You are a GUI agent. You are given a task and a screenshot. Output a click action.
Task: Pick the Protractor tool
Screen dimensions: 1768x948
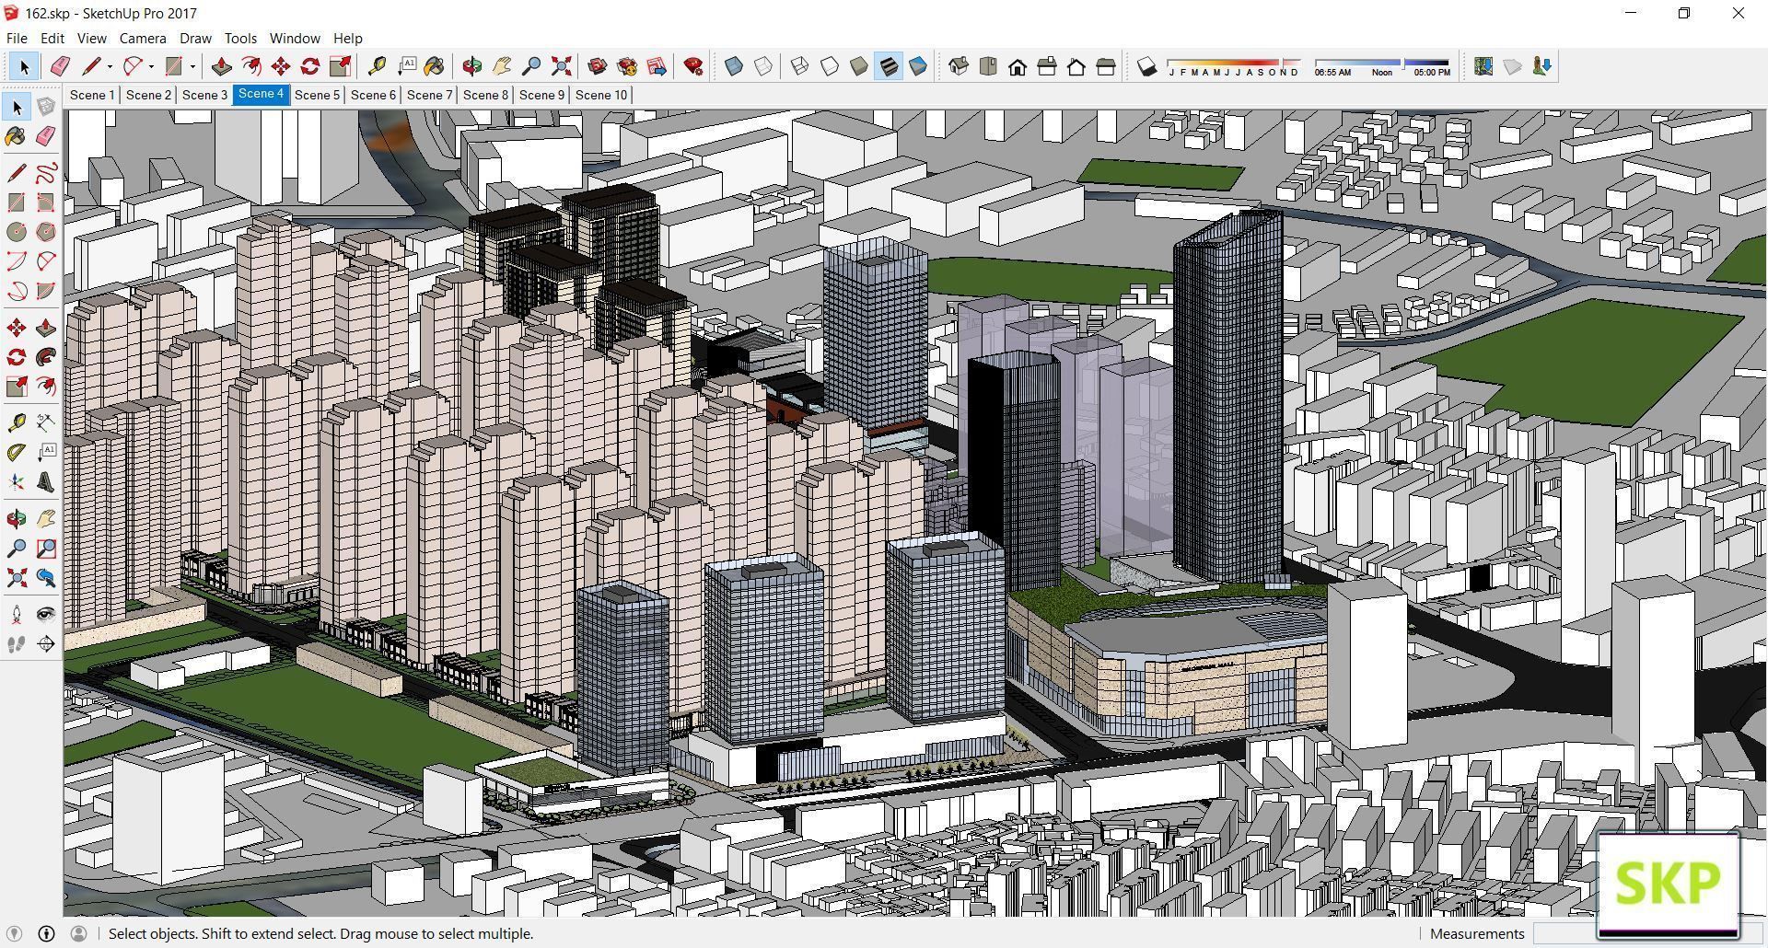click(17, 452)
